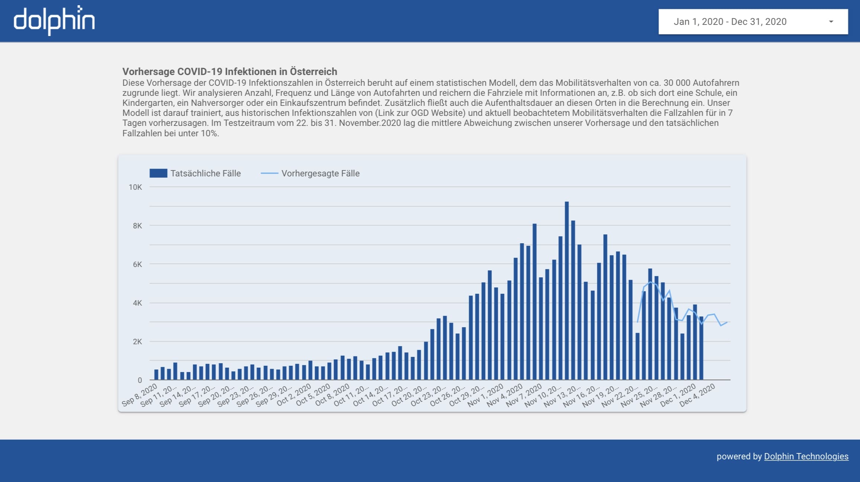Open the Dolphin Technologies link

(806, 456)
